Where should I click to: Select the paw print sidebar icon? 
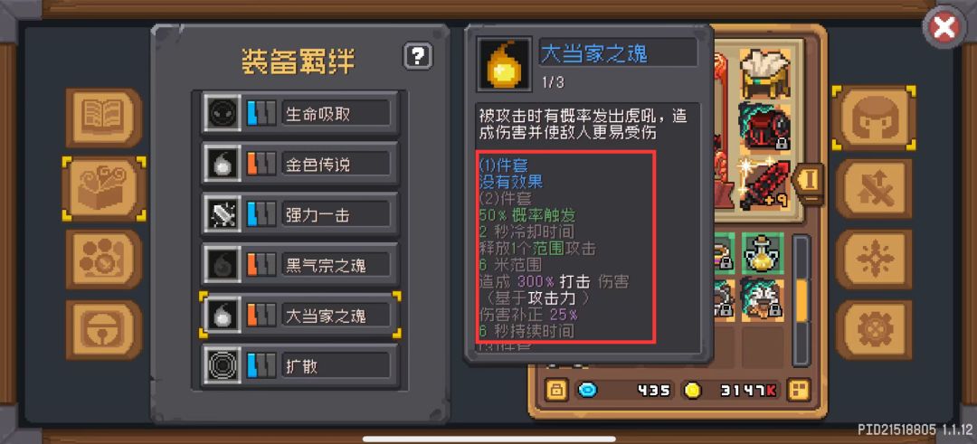coord(104,260)
